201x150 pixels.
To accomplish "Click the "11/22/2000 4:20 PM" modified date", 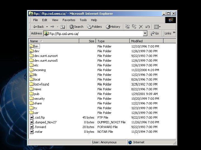I will [x=145, y=70].
